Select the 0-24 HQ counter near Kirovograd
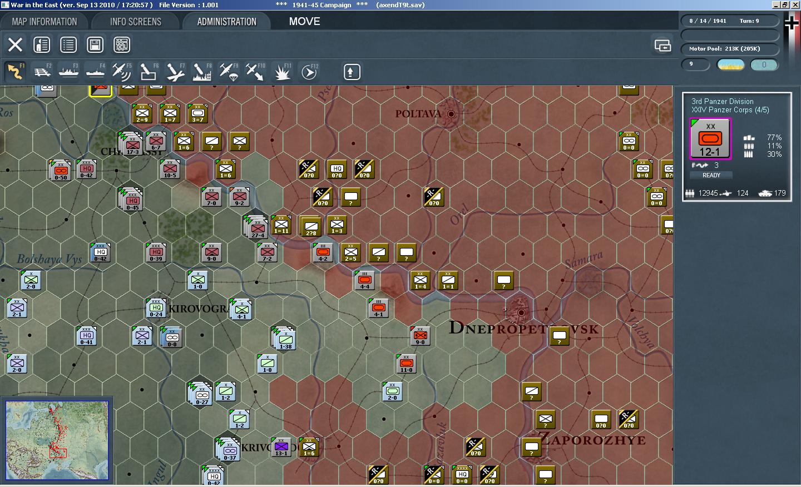801x487 pixels. 156,309
